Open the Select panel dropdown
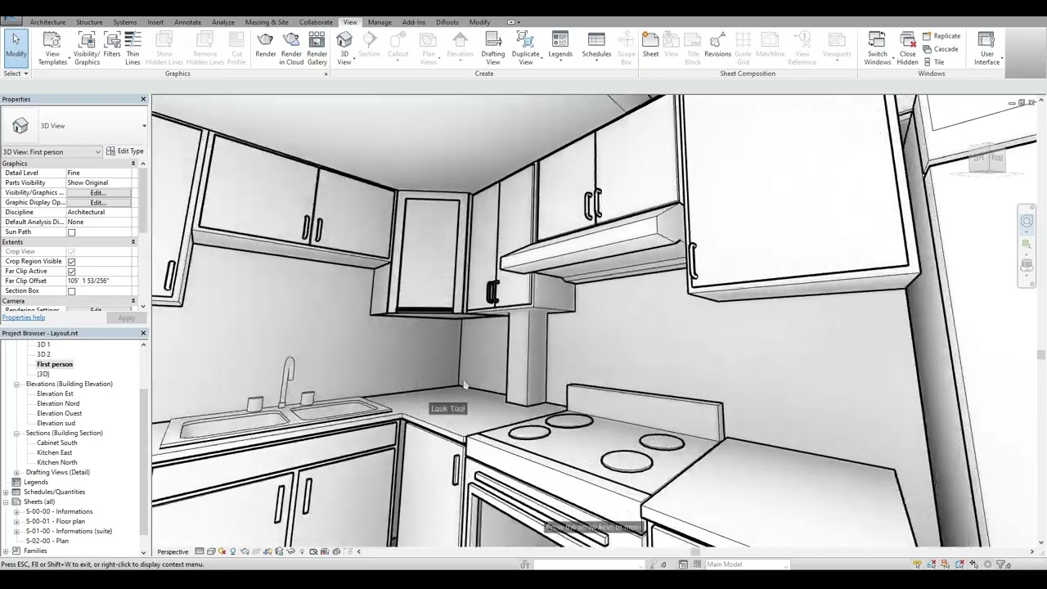 coord(16,74)
